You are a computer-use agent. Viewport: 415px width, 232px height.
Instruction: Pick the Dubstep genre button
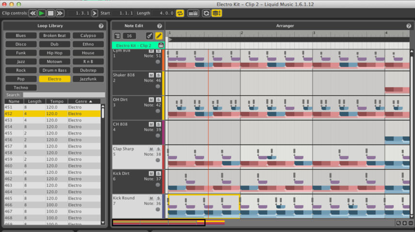(x=88, y=70)
